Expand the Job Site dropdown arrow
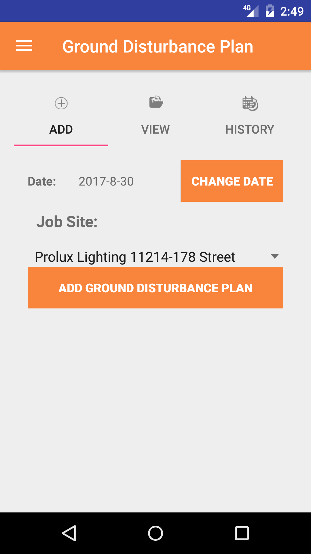 click(x=275, y=256)
